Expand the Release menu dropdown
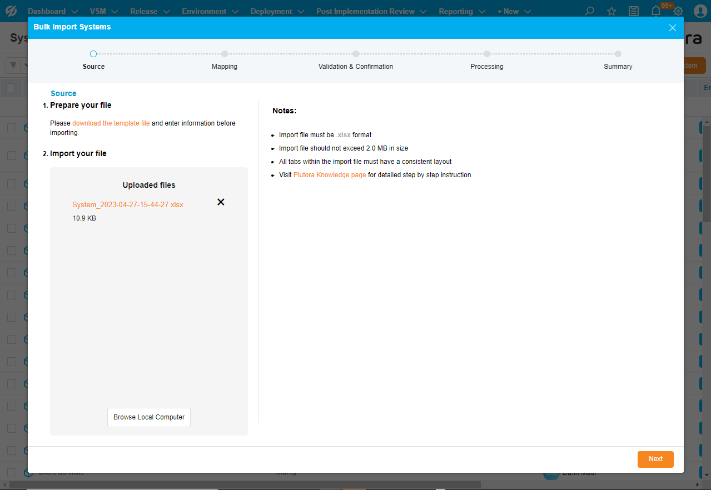 click(150, 11)
